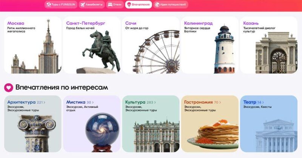Click the globe icon in Идеи путешествий
Screen dimensions: 302x158
(157, 5)
